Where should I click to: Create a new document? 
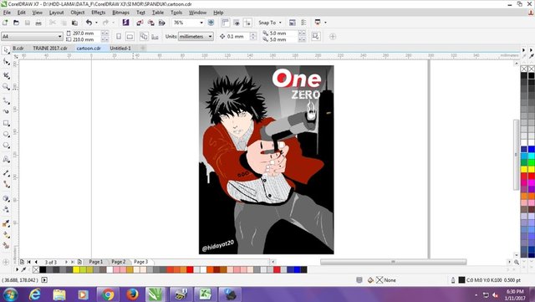click(5, 23)
